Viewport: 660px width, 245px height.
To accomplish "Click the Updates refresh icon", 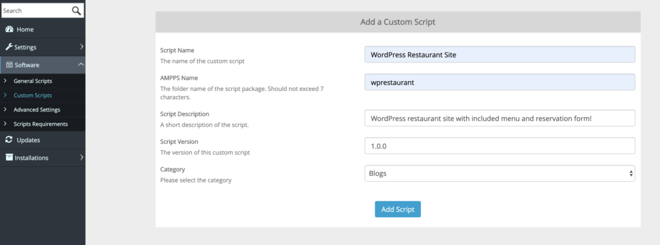I will [x=9, y=140].
